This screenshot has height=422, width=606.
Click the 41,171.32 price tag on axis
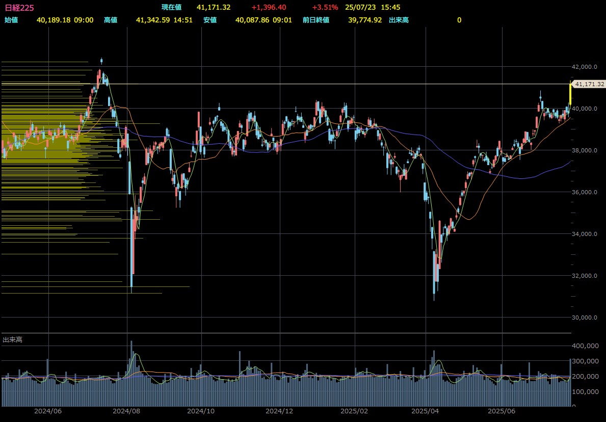(588, 84)
